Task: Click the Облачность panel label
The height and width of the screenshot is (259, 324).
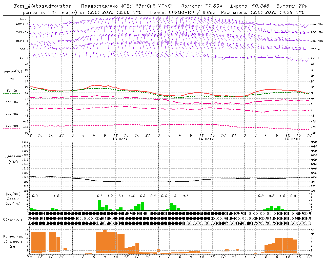Action: coord(13,220)
